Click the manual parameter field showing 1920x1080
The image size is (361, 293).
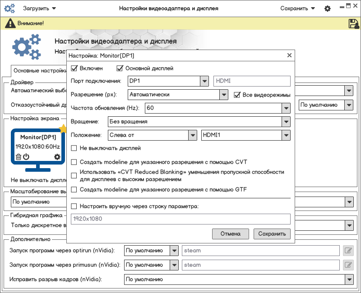(180, 219)
